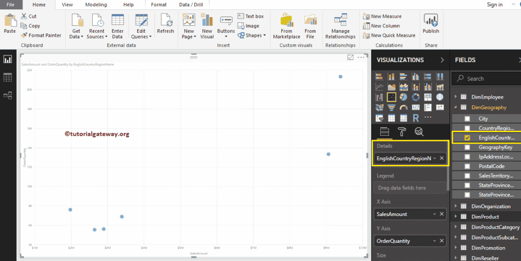
Task: Open the Format paint roller pane
Action: tap(402, 132)
